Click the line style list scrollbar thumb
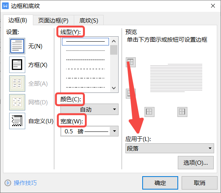Image resolution: width=221 pixels, height=193 pixels. click(x=114, y=50)
